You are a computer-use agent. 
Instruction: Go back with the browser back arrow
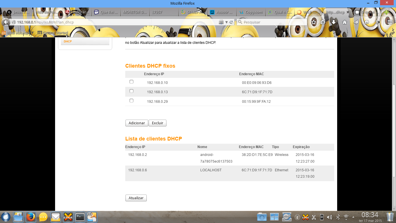pos(6,22)
